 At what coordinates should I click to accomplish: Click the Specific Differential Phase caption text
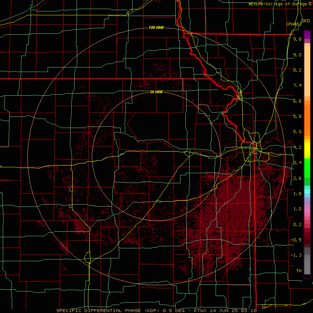pos(156,311)
